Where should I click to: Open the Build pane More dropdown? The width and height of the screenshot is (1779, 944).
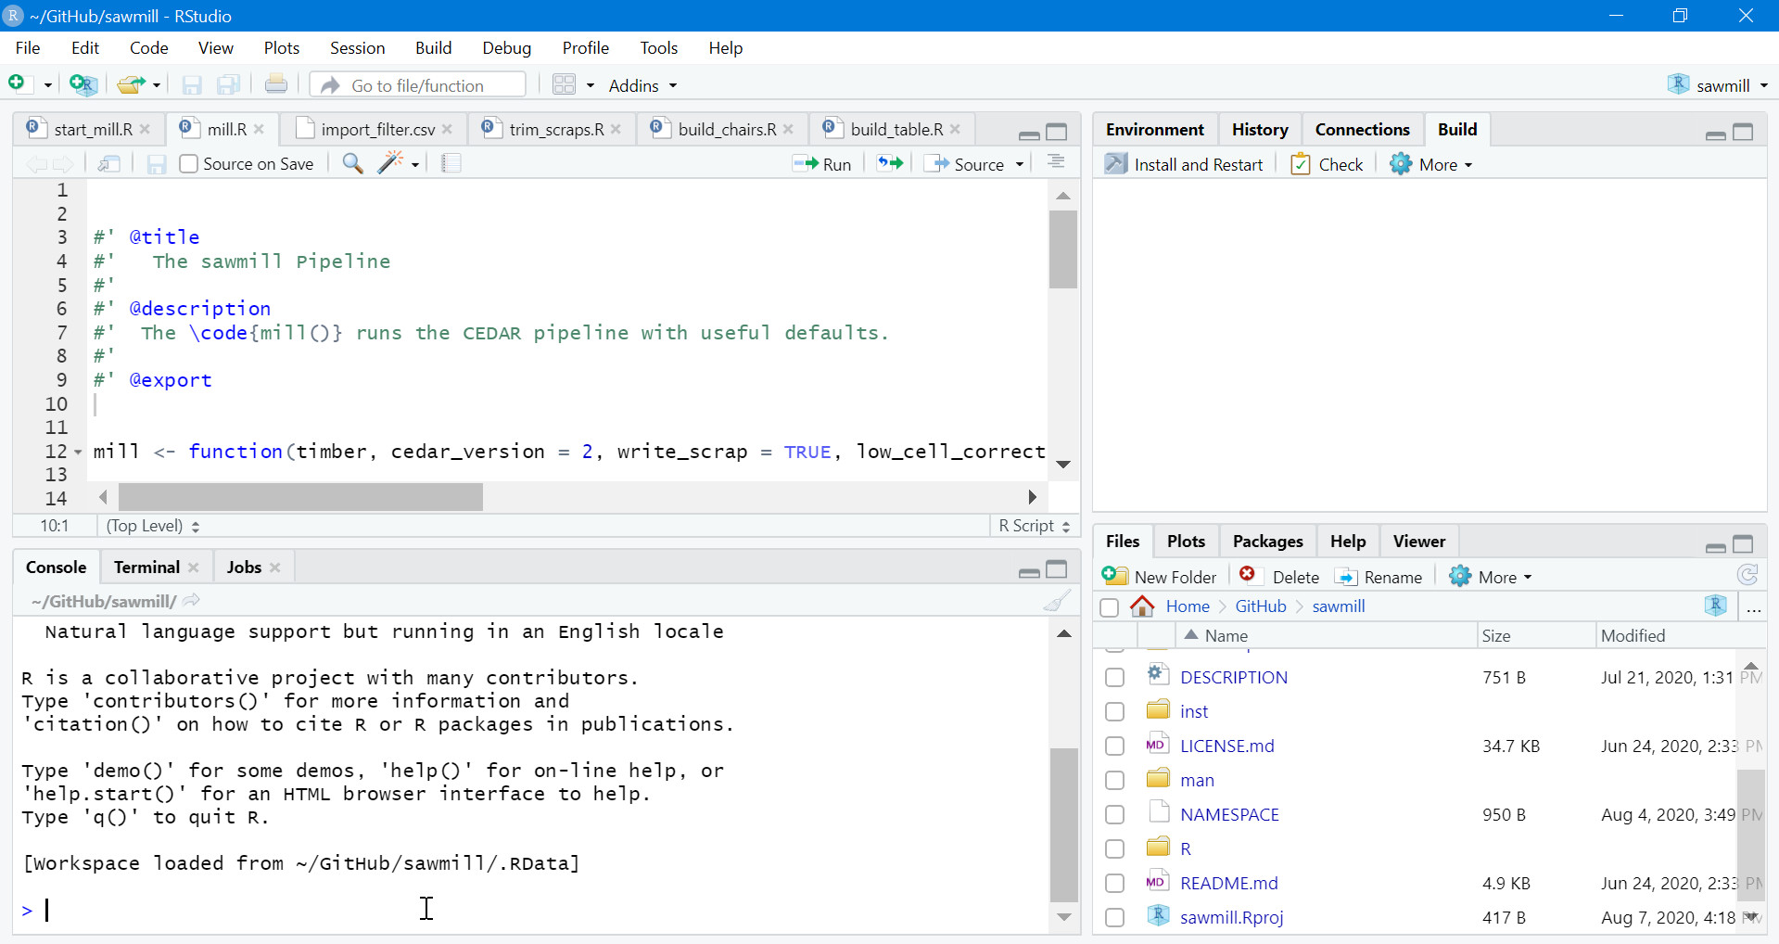point(1432,164)
